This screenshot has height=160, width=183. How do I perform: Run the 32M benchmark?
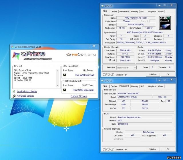point(85,75)
